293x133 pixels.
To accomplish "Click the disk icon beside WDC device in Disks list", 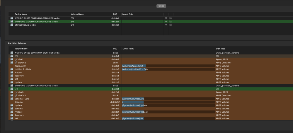I will click(x=12, y=18).
